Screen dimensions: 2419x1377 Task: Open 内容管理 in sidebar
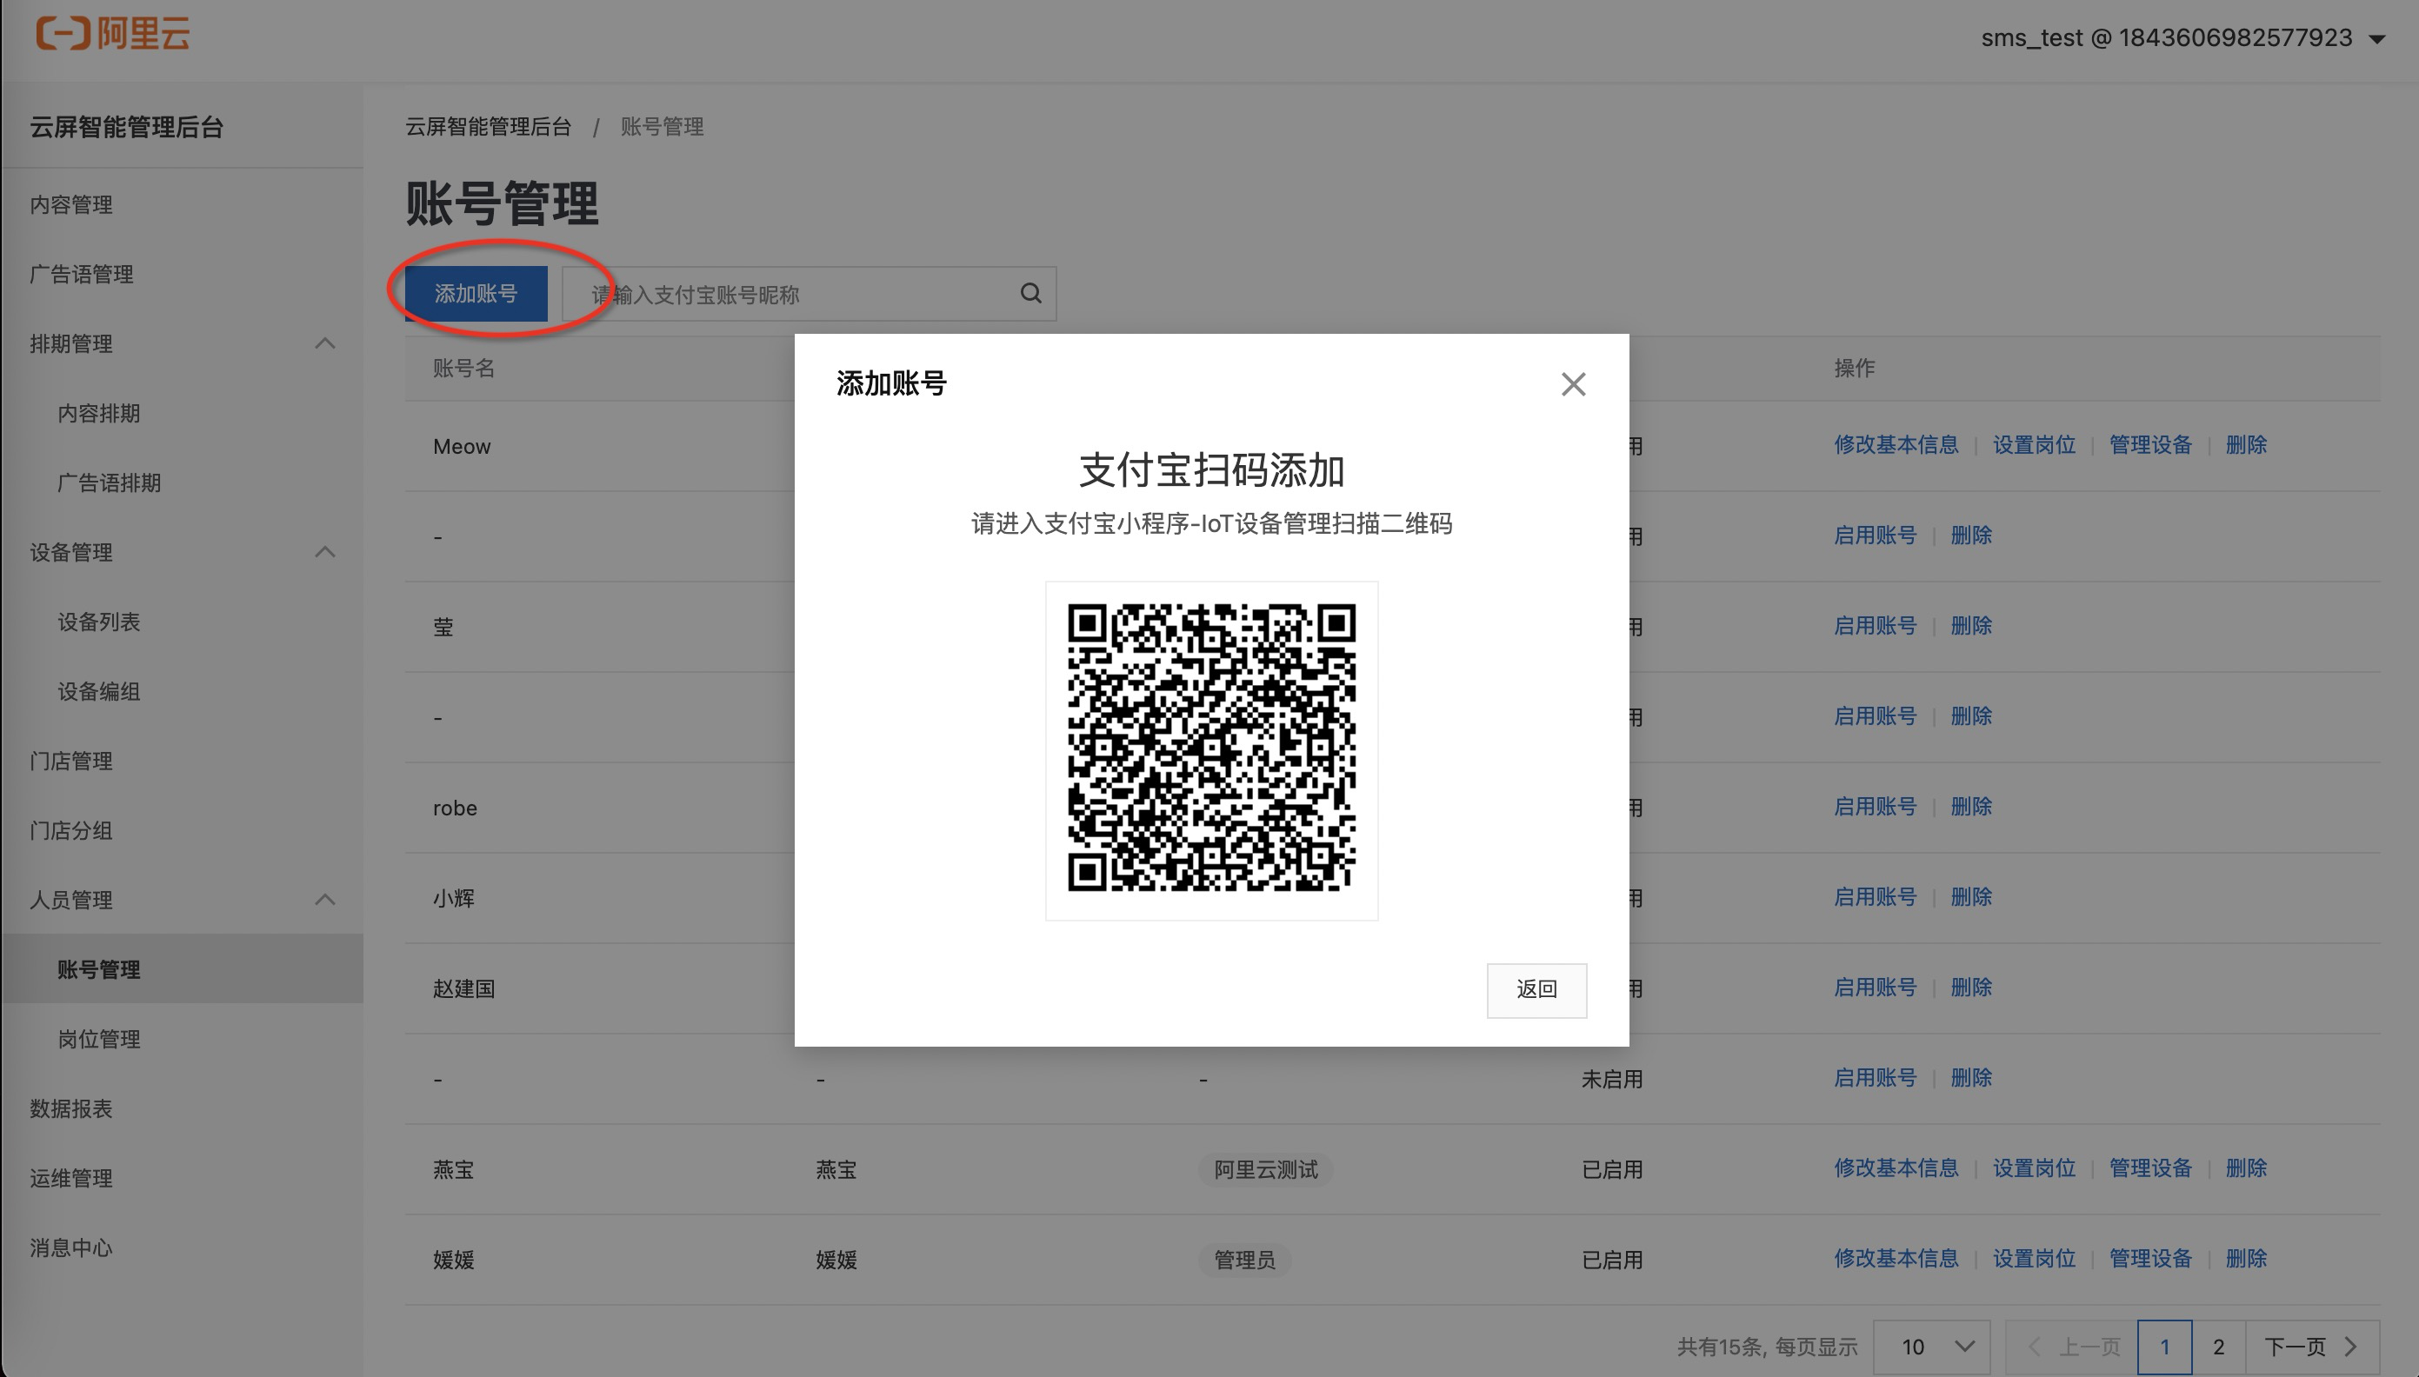pyautogui.click(x=71, y=204)
